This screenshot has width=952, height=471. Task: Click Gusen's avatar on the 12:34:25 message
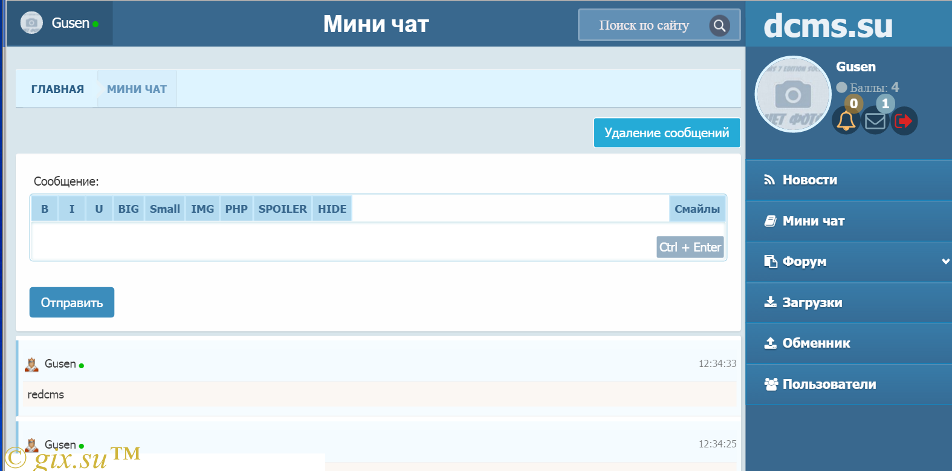[x=31, y=446]
